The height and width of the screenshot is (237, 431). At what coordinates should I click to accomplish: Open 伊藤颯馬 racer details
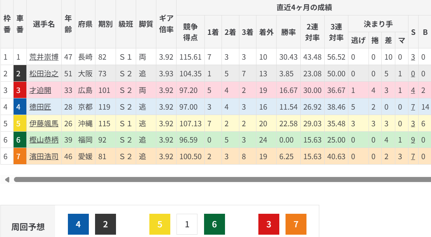click(x=44, y=124)
